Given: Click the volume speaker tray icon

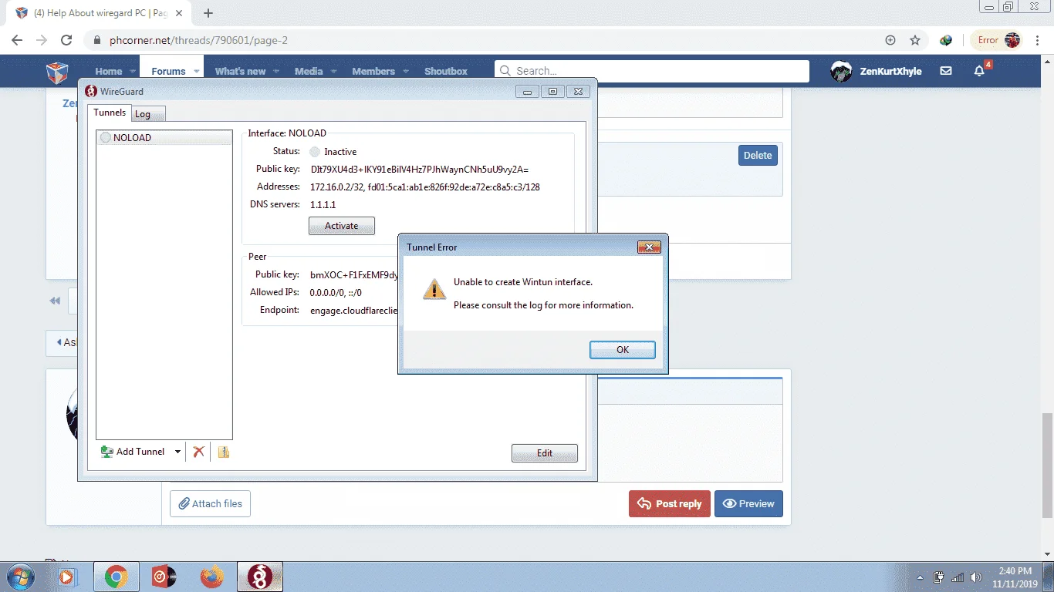Looking at the screenshot, I should point(976,577).
